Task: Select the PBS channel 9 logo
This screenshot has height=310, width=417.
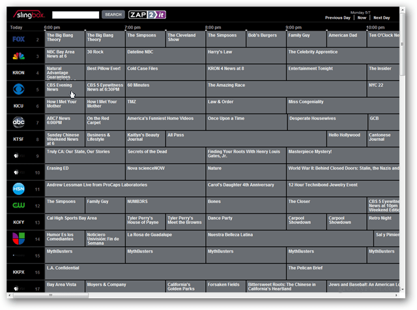Action: click(x=19, y=156)
